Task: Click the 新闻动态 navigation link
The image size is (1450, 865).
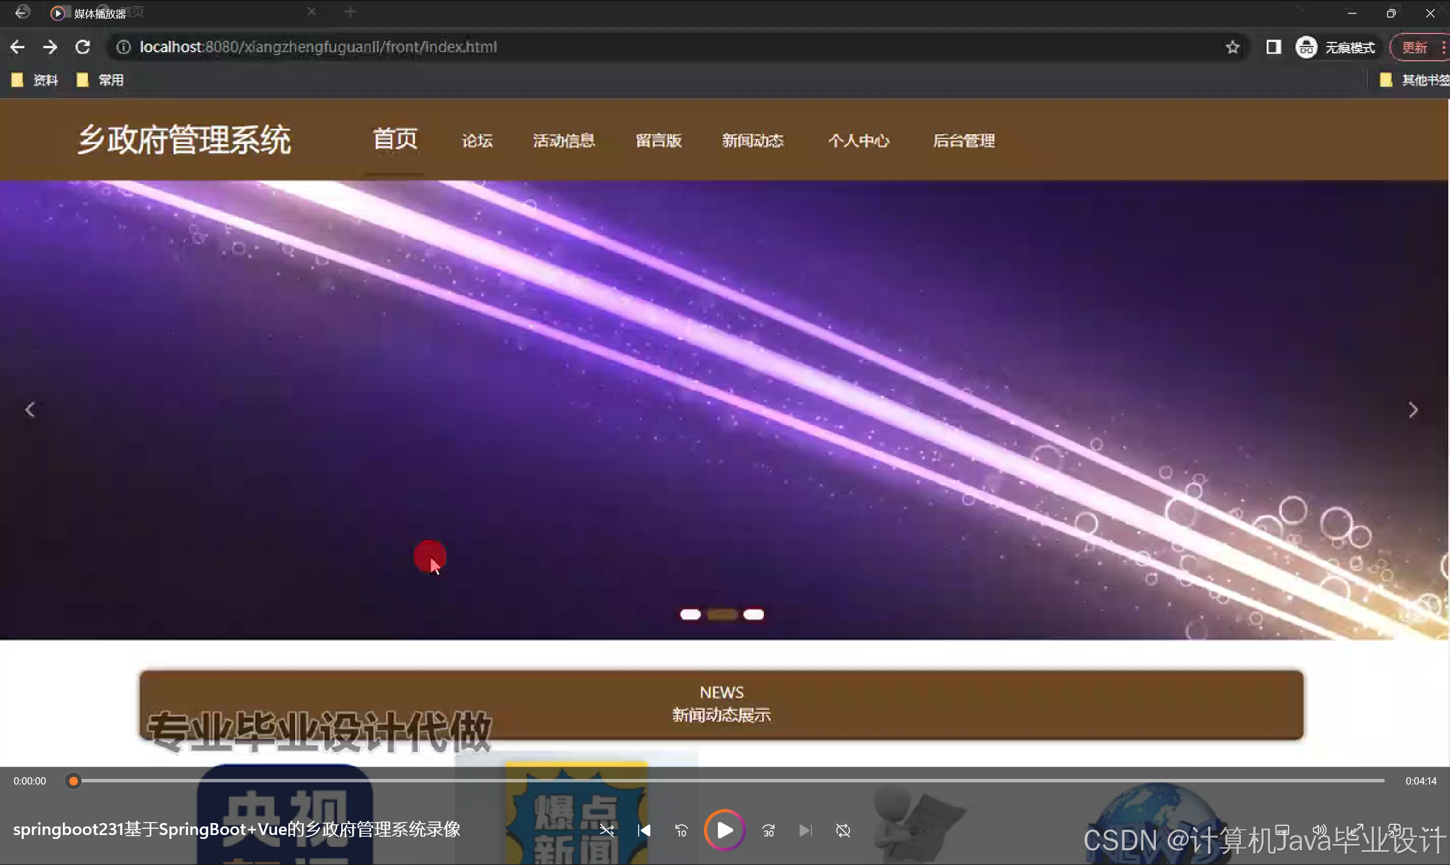Action: click(x=752, y=140)
